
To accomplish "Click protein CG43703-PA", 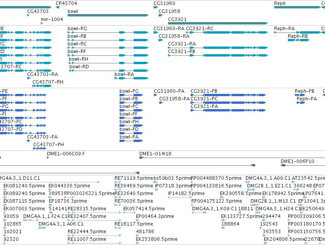I will tap(29, 141).
